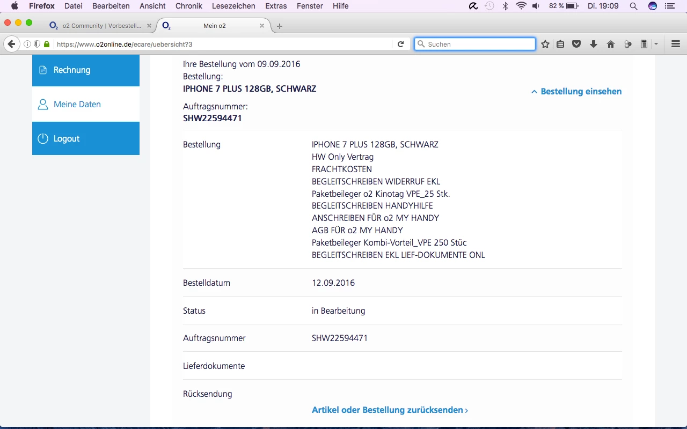Open the Bearbeiten menu

[x=111, y=6]
